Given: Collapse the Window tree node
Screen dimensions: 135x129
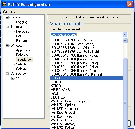Looking at the screenshot, I should [x=7, y=45].
